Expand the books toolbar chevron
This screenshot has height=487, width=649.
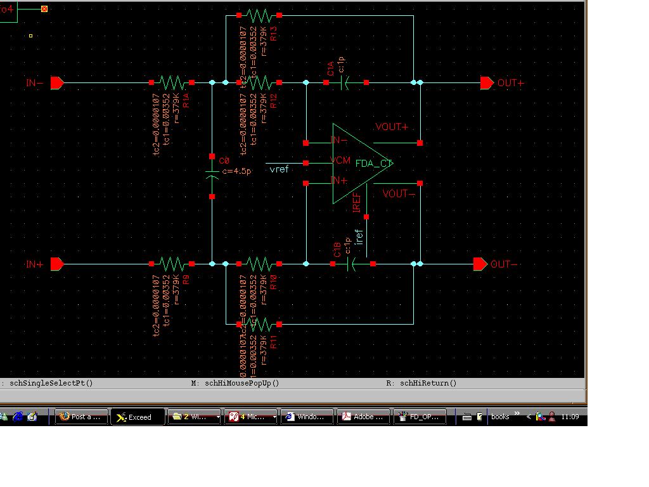click(517, 413)
